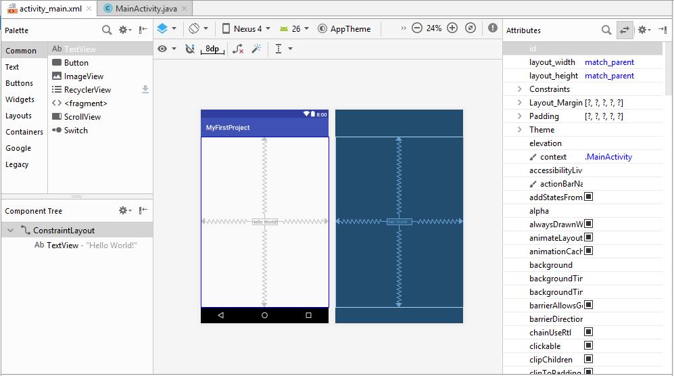Select Layouts palette category
Image resolution: width=674 pixels, height=376 pixels.
pos(24,116)
